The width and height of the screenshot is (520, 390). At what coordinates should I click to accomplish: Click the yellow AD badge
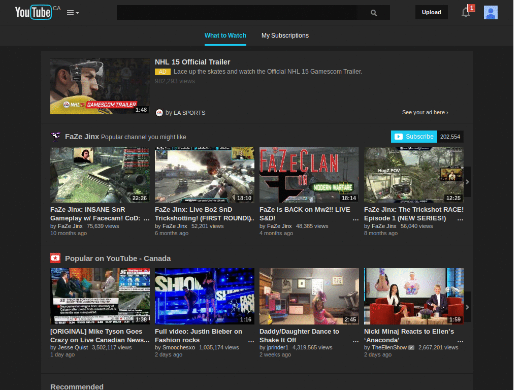pos(162,72)
